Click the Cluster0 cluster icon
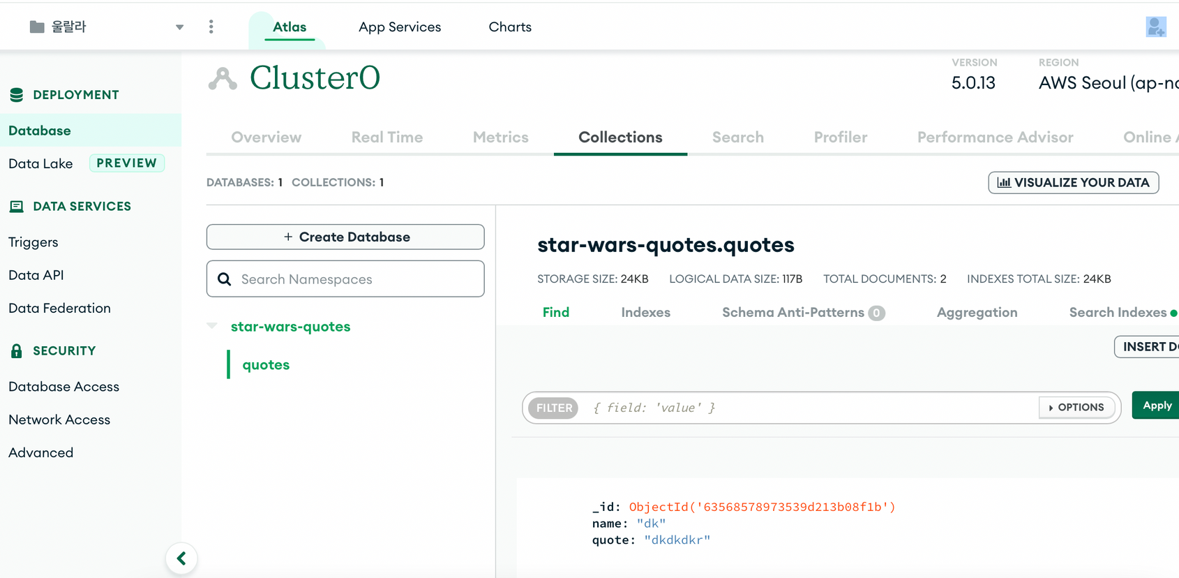Screen dimensions: 1179x578 pos(223,79)
